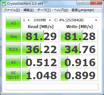This screenshot has height=95, width=104.
Task: Click the Read [MB/s] column header
Action: pos(40,27)
